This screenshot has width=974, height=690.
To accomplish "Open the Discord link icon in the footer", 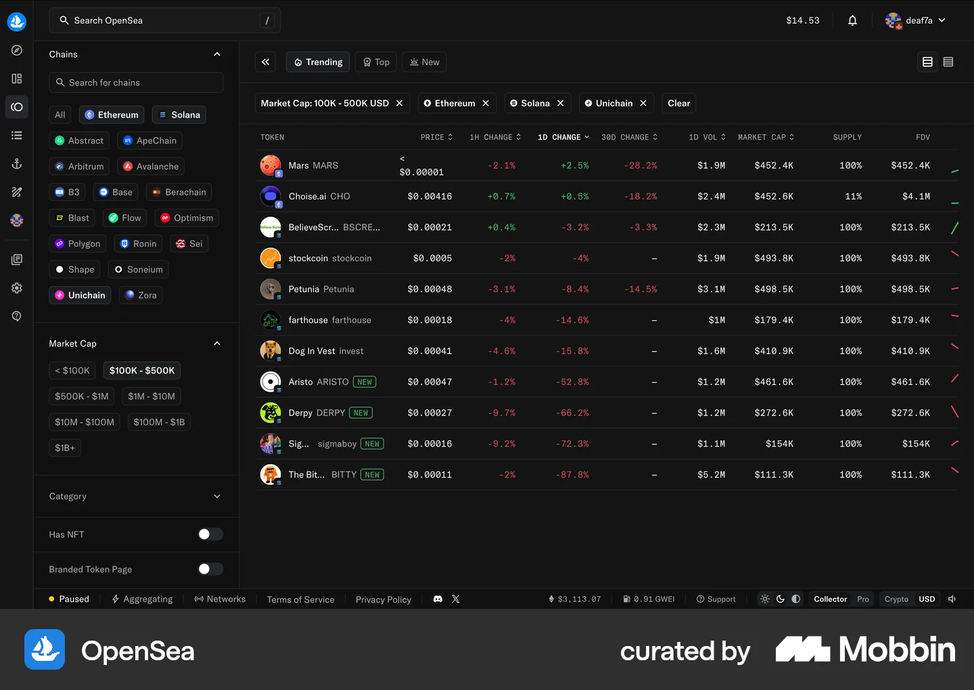I will pos(438,599).
